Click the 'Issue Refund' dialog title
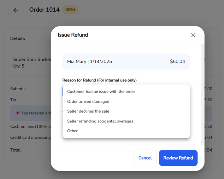224x179 pixels. pos(73,35)
